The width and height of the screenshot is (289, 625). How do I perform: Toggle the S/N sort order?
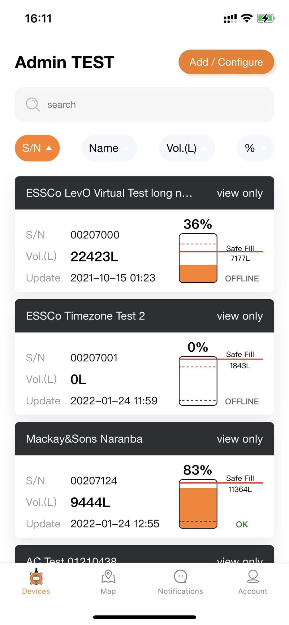click(x=37, y=148)
